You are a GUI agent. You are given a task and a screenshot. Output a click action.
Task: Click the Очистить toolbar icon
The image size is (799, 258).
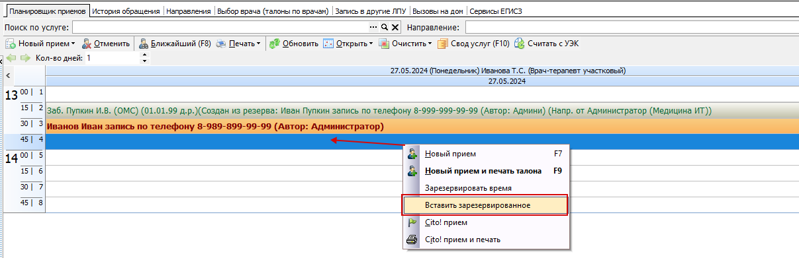383,44
